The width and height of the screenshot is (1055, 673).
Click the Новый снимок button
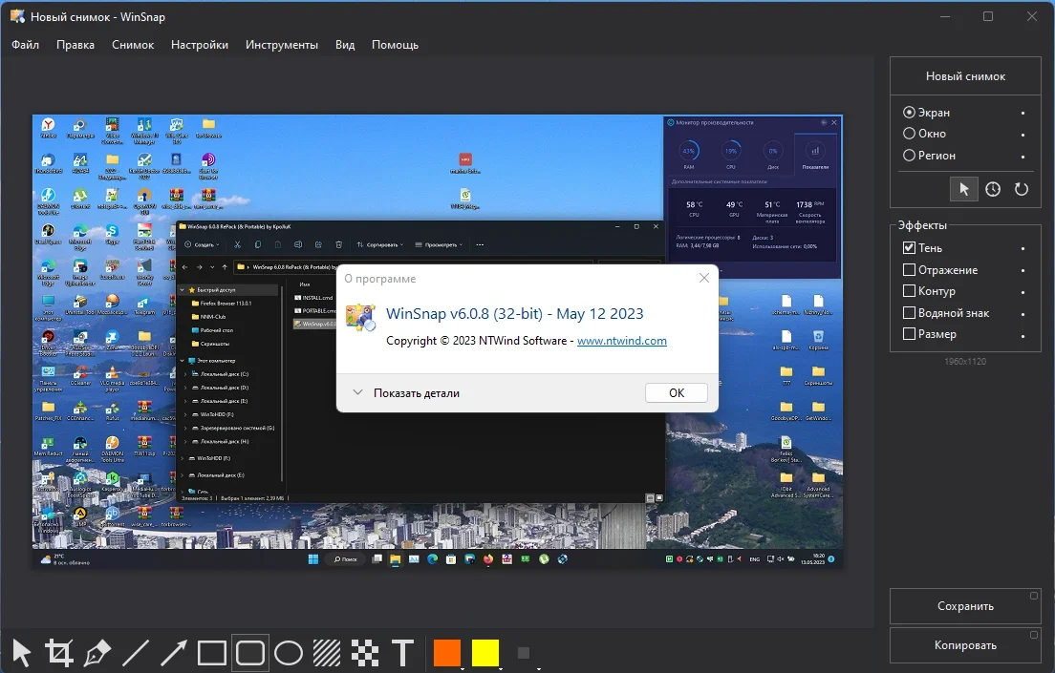pyautogui.click(x=965, y=76)
